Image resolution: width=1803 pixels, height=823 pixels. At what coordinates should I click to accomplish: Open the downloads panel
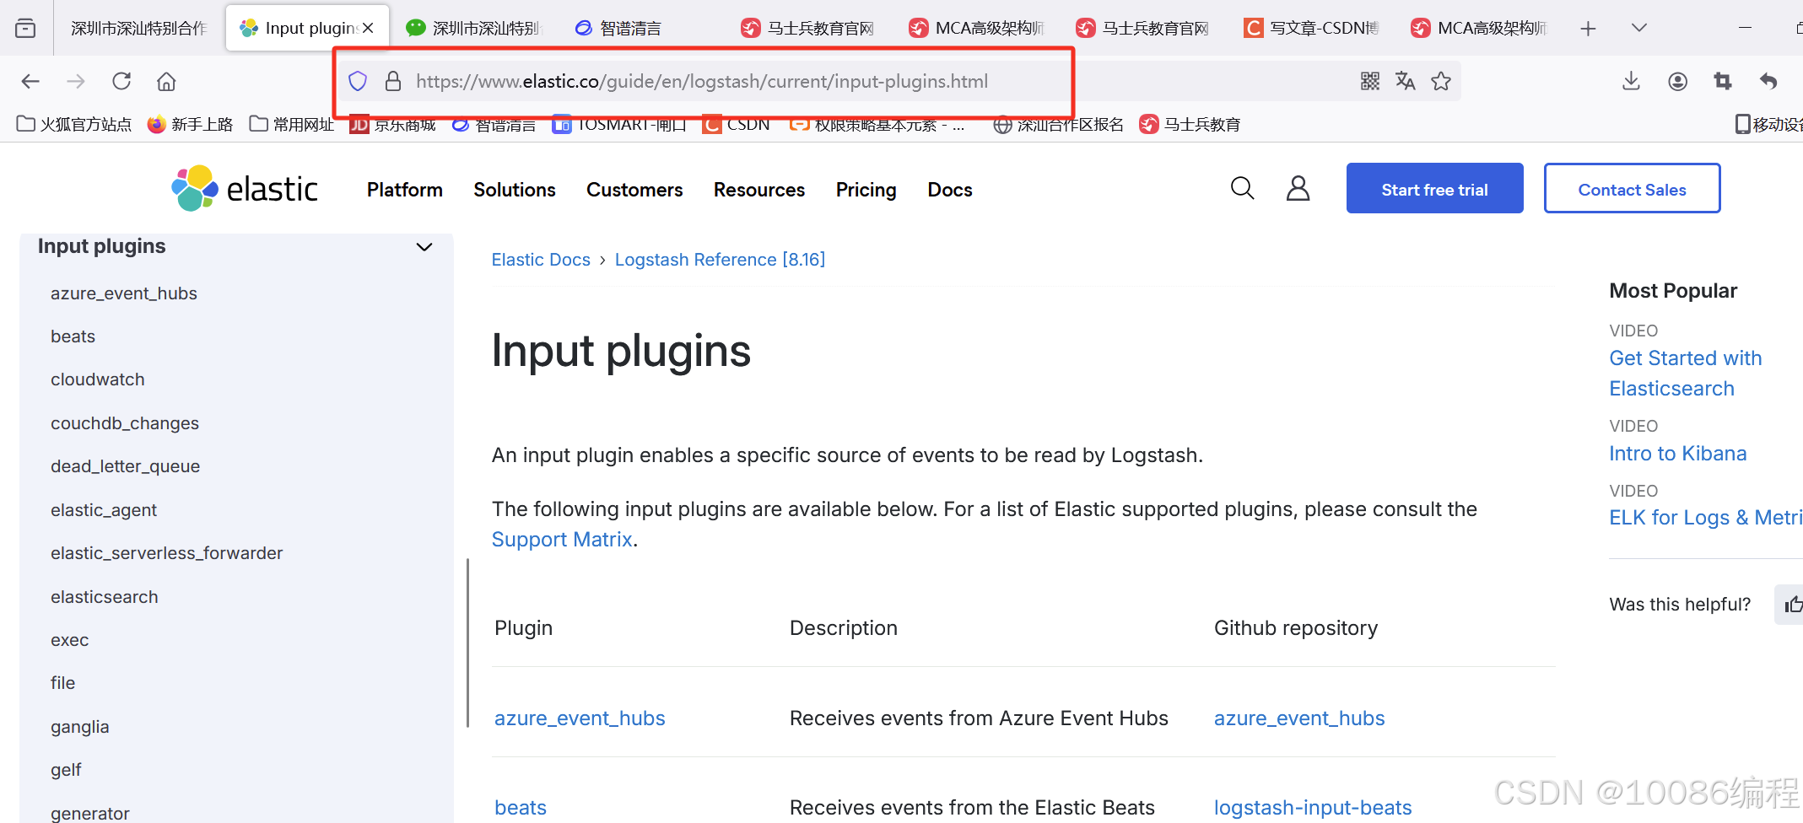(1632, 81)
